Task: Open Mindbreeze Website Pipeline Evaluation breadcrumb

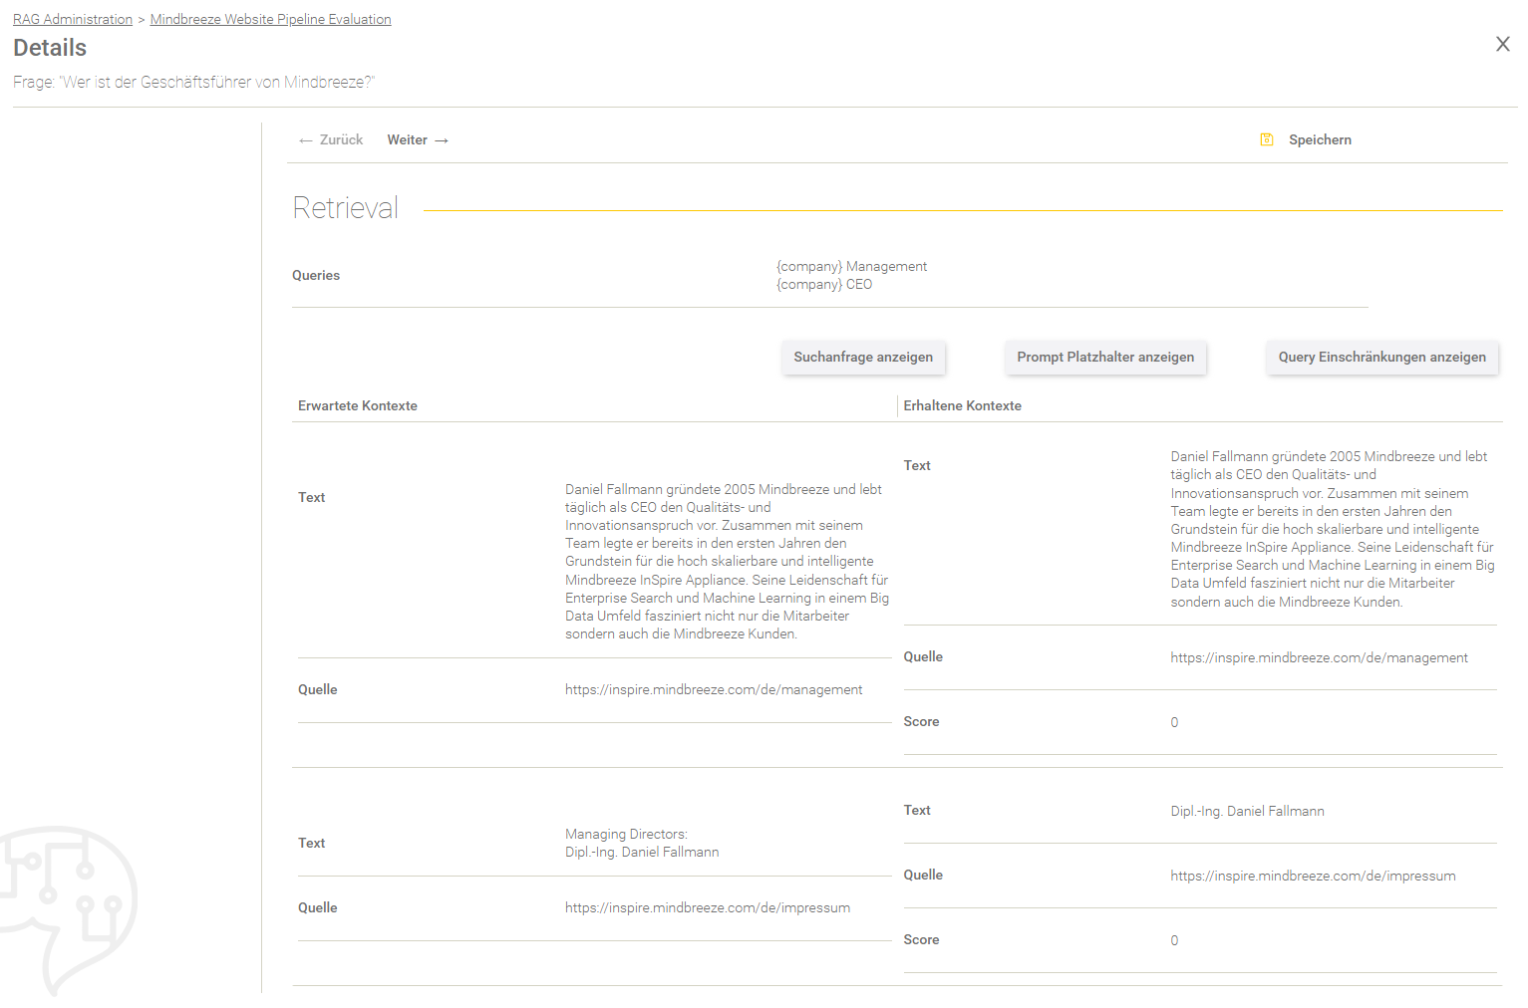Action: point(270,19)
